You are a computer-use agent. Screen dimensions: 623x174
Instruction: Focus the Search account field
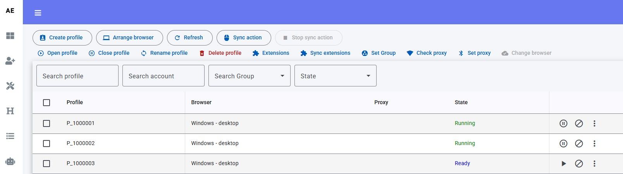point(163,76)
